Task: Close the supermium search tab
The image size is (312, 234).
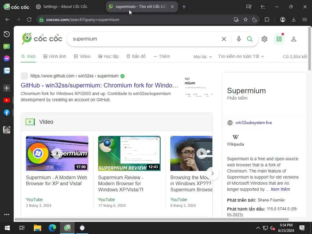Action: coord(172,7)
